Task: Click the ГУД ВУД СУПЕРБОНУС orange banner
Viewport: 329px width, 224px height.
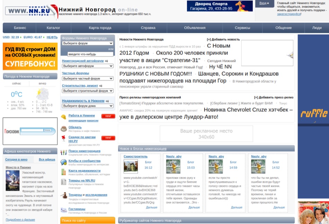Action: click(x=30, y=57)
